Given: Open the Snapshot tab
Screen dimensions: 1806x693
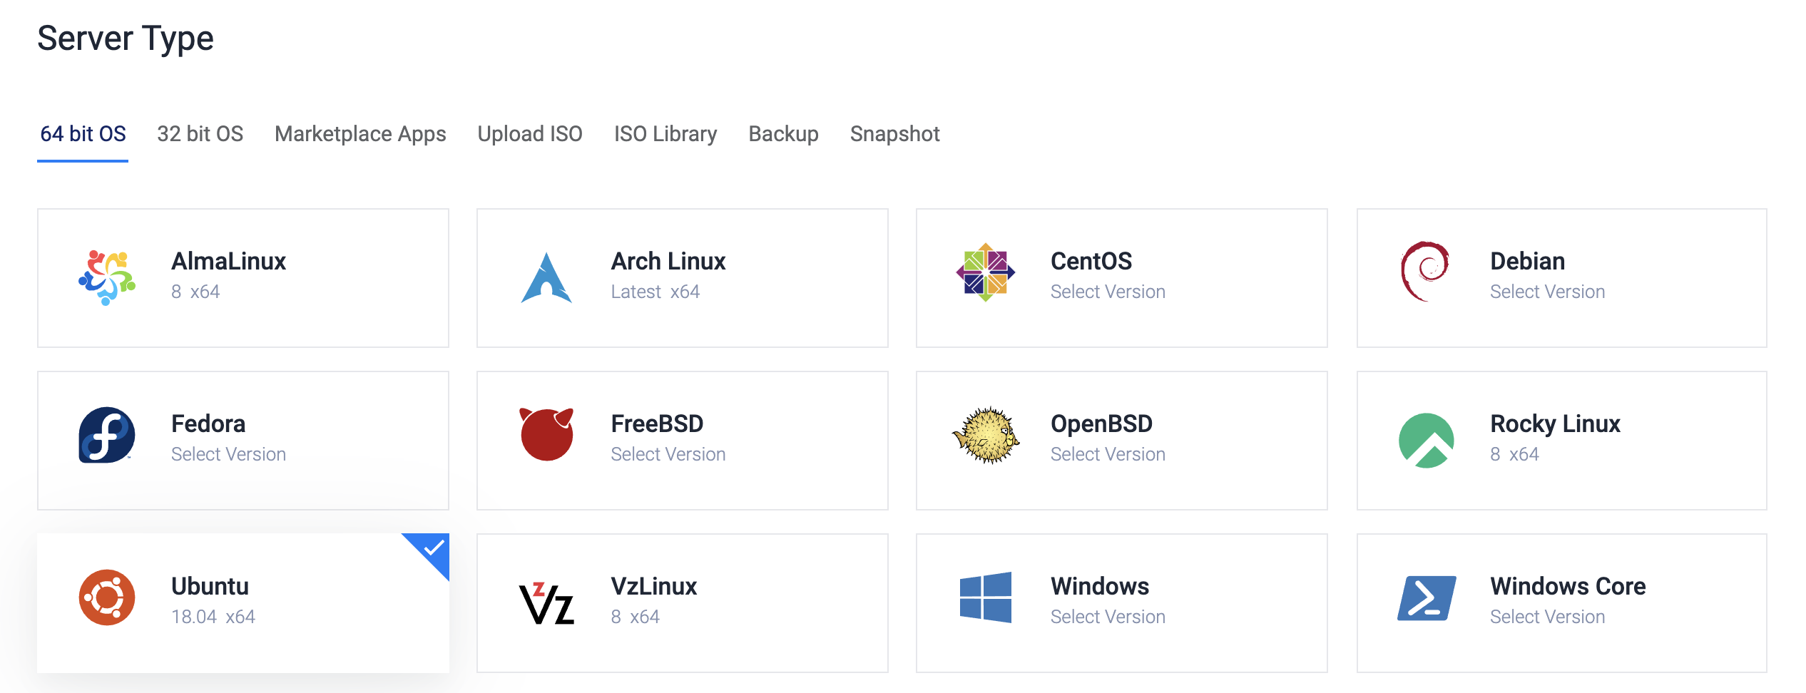Looking at the screenshot, I should pyautogui.click(x=894, y=134).
